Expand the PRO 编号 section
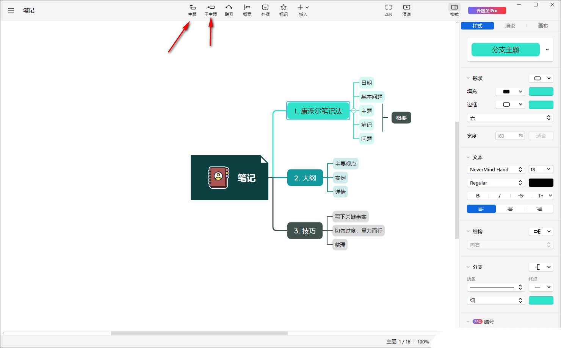Viewport: 561px width, 348px height. point(468,322)
